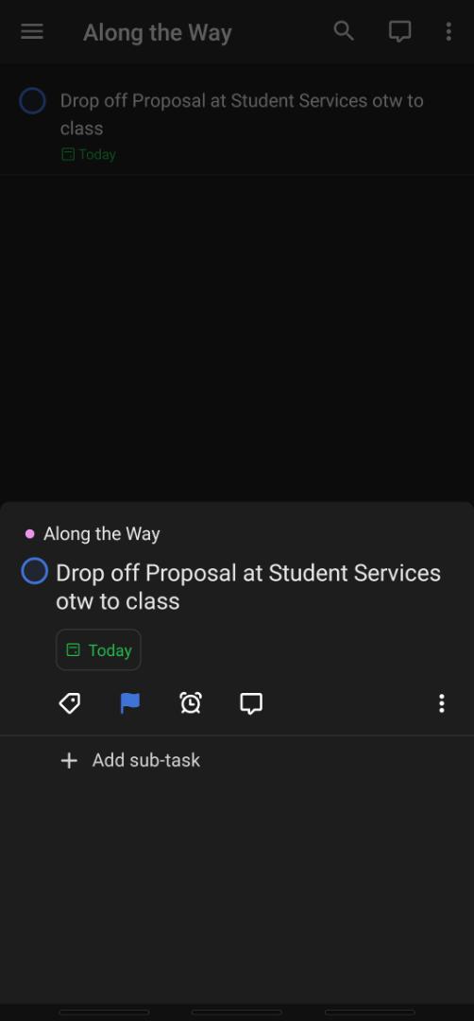Image resolution: width=474 pixels, height=1021 pixels.
Task: Change project via Along the Way label
Action: (101, 534)
